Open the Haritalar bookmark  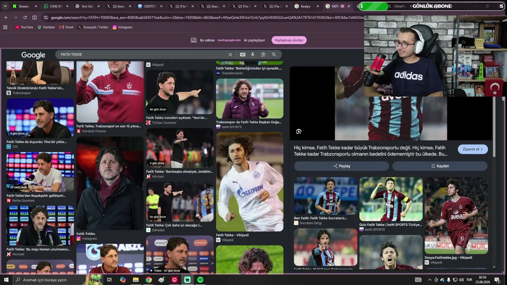46,27
